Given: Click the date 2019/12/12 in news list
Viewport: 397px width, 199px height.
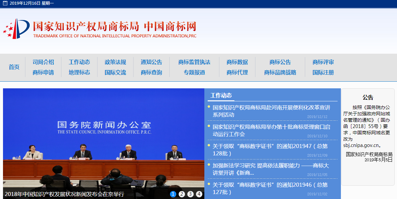Looking at the screenshot, I should [x=317, y=117].
